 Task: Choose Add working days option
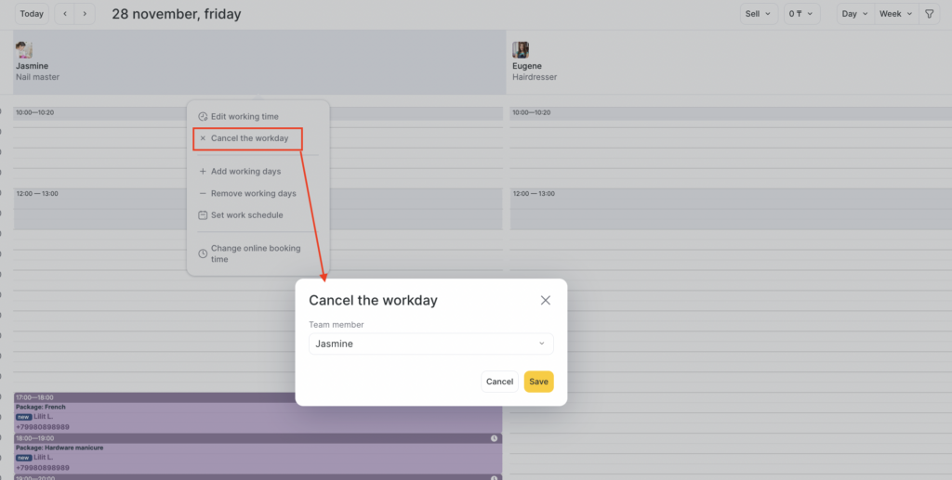pos(245,172)
